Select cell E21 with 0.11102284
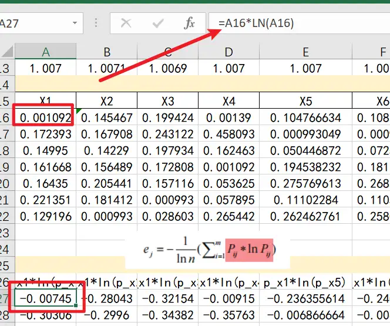Viewport: 390px width, 326px height. point(305,200)
